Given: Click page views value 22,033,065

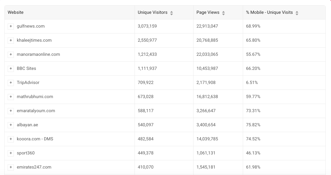Looking at the screenshot, I should tap(207, 54).
